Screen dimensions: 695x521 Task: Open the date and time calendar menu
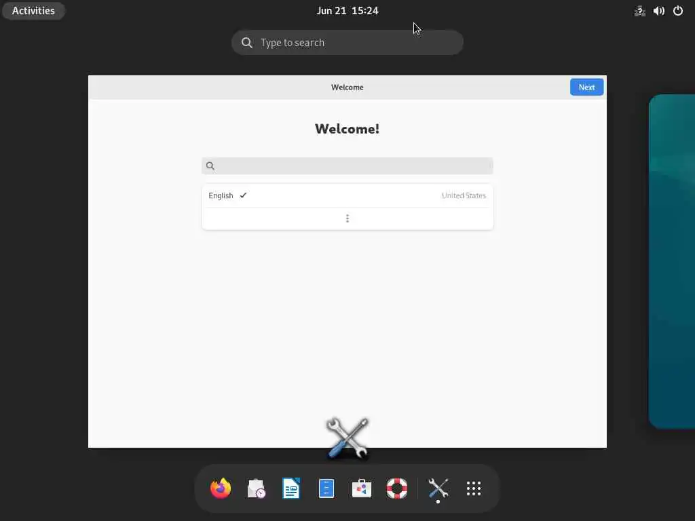click(x=347, y=11)
